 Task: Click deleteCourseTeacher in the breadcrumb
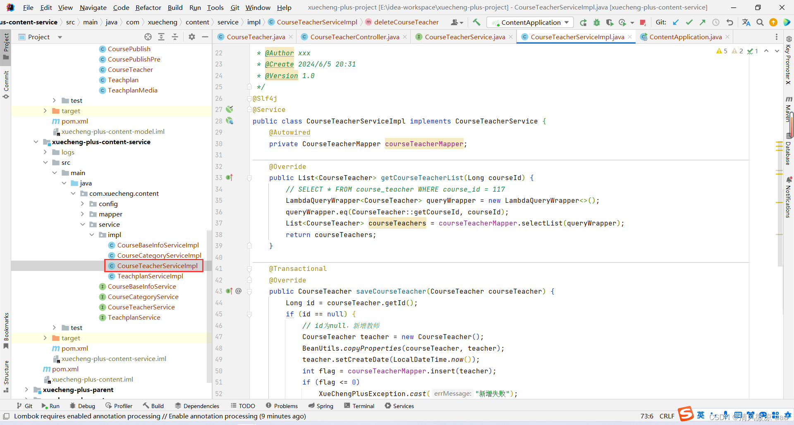(x=406, y=22)
